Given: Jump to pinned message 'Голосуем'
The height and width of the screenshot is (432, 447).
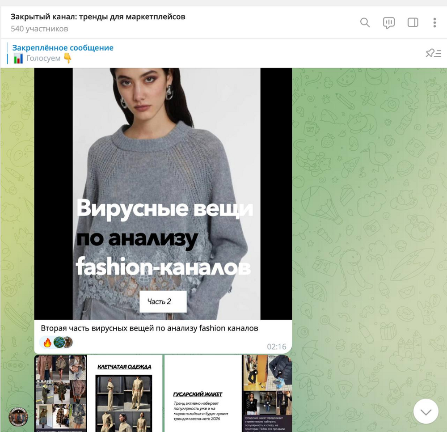Looking at the screenshot, I should 63,53.
